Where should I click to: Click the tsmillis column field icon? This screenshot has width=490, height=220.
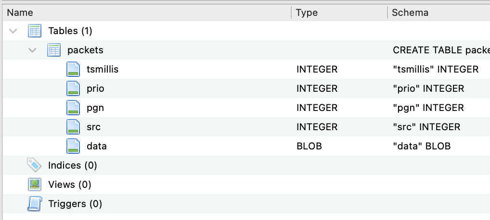point(73,69)
